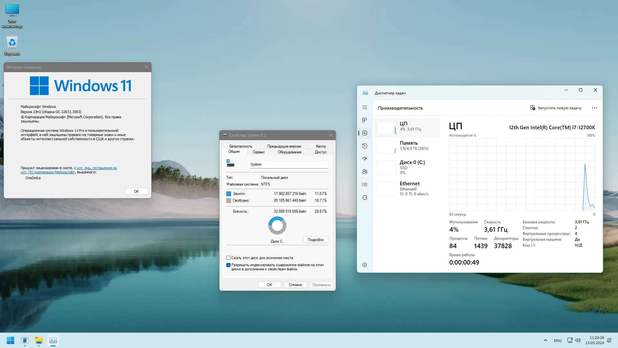The height and width of the screenshot is (348, 618).
Task: Expand Task Manager hamburger navigation menu
Action: point(364,107)
